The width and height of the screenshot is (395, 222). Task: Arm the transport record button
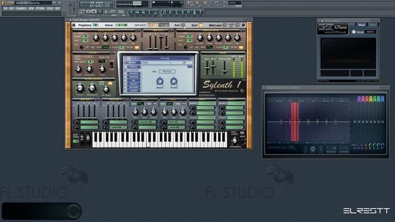[x=100, y=12]
